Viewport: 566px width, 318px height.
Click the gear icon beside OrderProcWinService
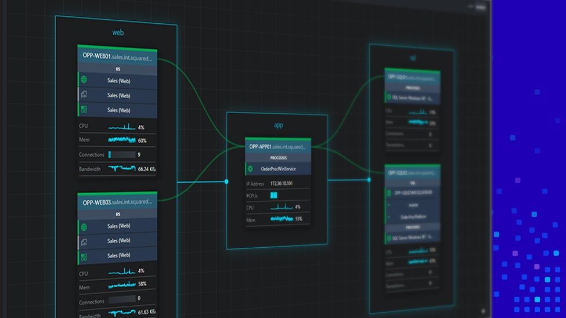tap(250, 169)
